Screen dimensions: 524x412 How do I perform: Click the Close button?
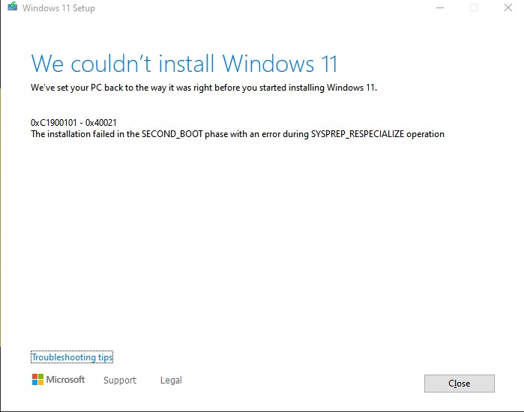coord(460,384)
